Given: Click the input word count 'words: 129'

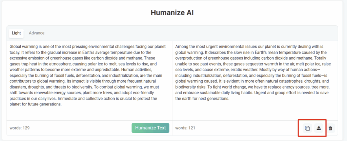Looking at the screenshot, I should point(20,128).
